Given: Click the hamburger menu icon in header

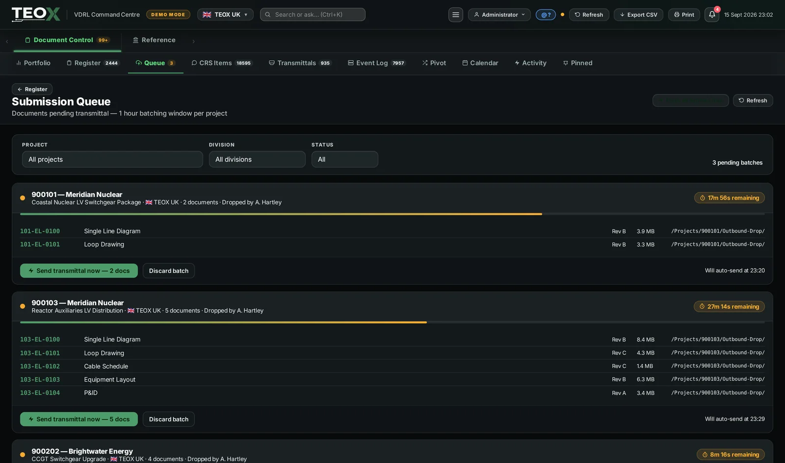Looking at the screenshot, I should pos(455,15).
